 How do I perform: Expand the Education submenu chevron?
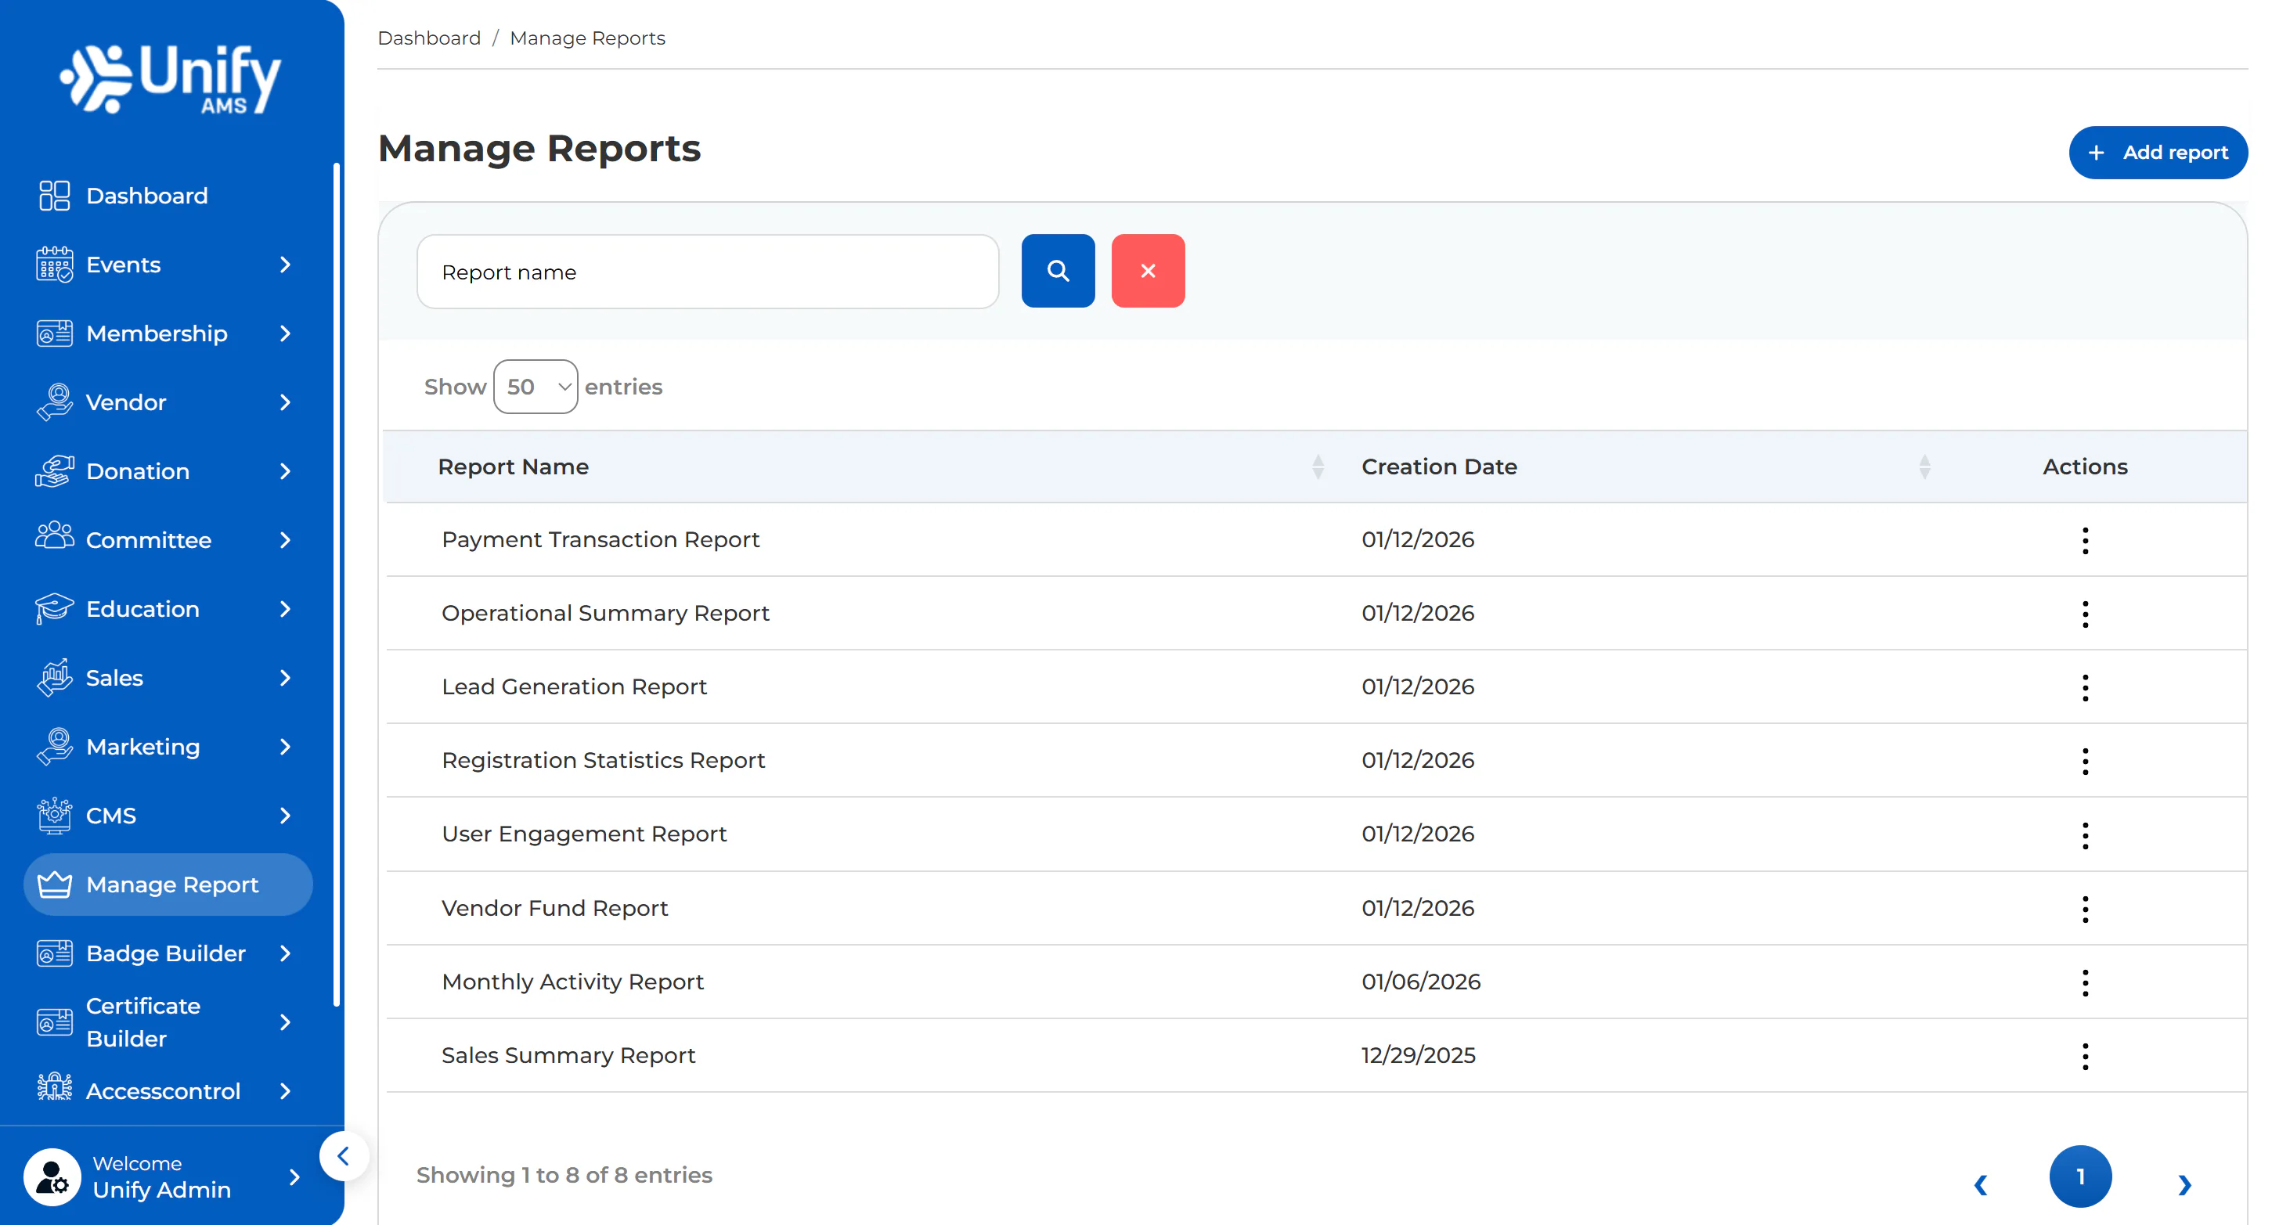pos(285,608)
